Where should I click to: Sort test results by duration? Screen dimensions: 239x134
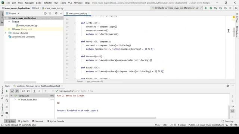click(28, 91)
